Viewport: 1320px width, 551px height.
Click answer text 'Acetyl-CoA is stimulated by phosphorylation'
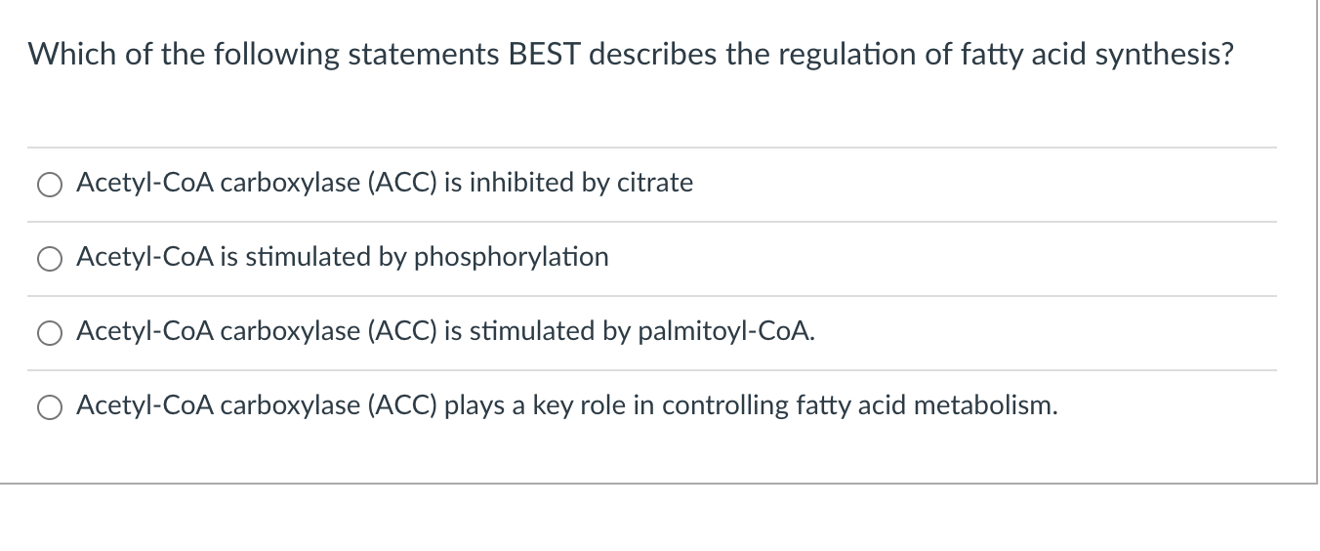pos(343,257)
